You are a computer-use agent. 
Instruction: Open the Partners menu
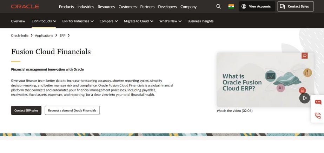click(147, 7)
